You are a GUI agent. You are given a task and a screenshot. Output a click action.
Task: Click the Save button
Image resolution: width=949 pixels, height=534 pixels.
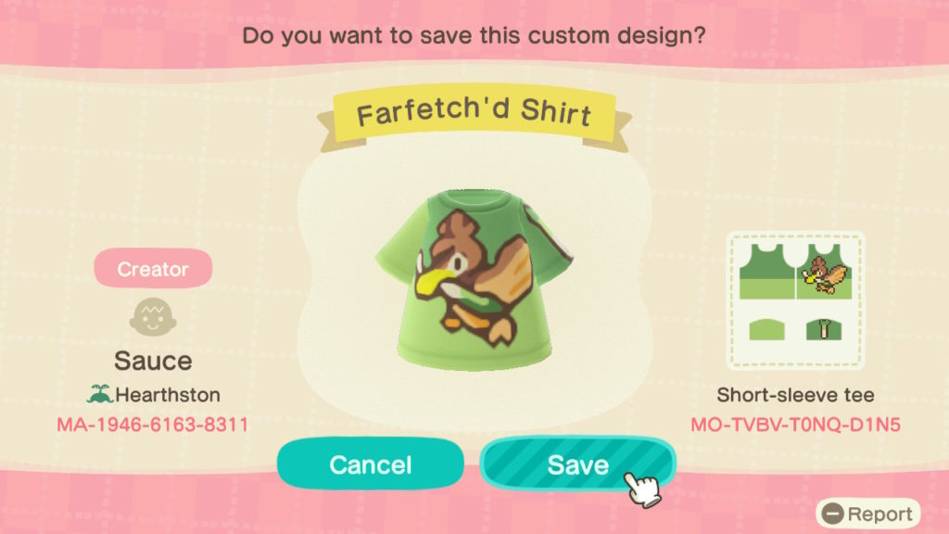click(x=577, y=464)
